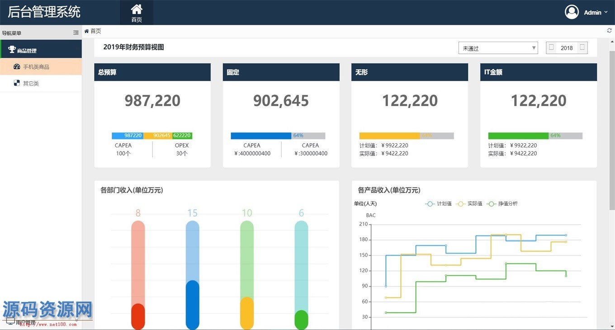The image size is (615, 330).
Task: Toggle the 挣值分析 legend series
Action: point(502,204)
